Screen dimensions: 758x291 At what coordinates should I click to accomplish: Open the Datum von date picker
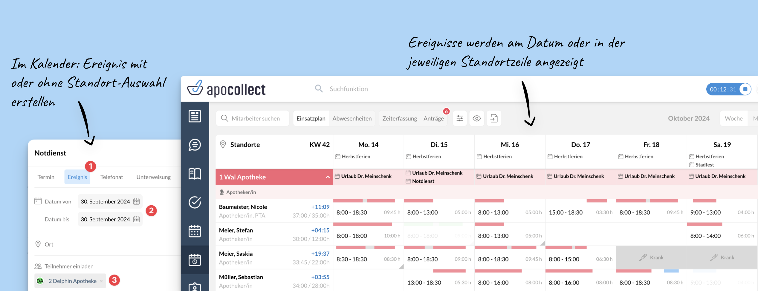pos(136,202)
